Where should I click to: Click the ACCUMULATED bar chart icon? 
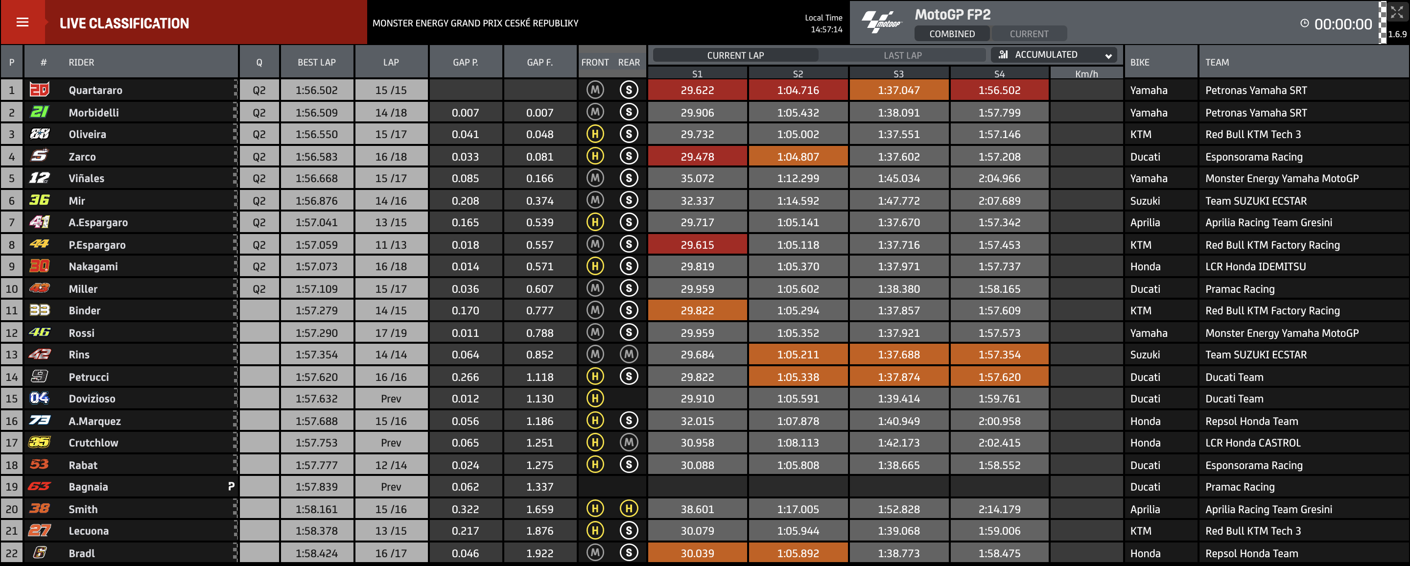pyautogui.click(x=1003, y=54)
